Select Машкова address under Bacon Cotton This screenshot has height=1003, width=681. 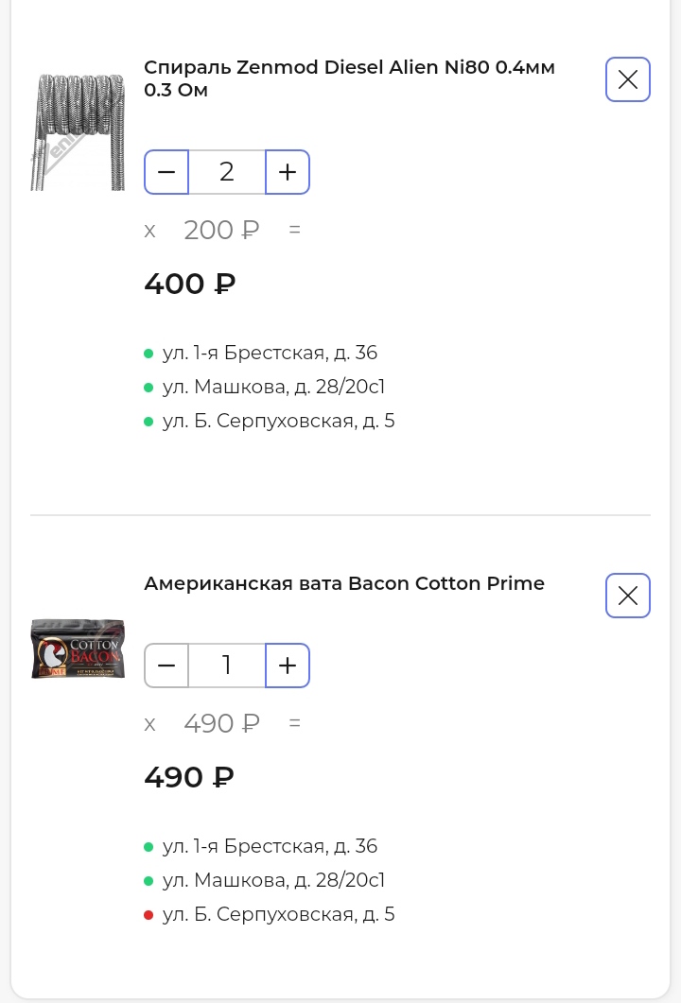click(273, 880)
